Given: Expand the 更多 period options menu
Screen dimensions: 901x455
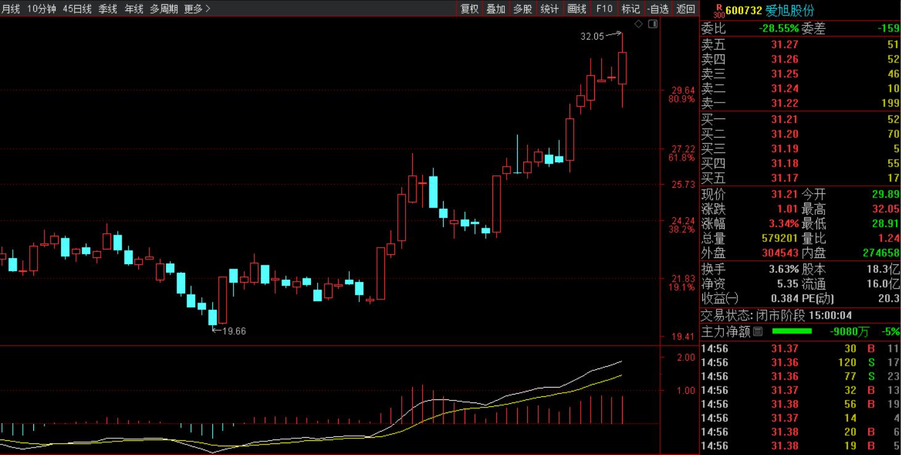Looking at the screenshot, I should tap(197, 9).
